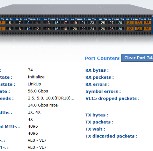Click the RX errors label
The width and height of the screenshot is (153, 151).
(98, 84)
